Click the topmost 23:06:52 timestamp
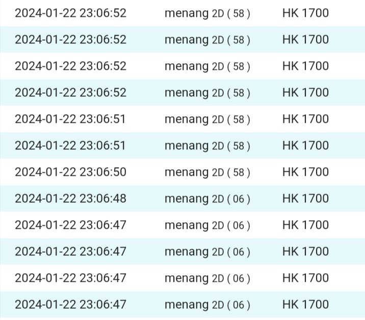 click(70, 13)
